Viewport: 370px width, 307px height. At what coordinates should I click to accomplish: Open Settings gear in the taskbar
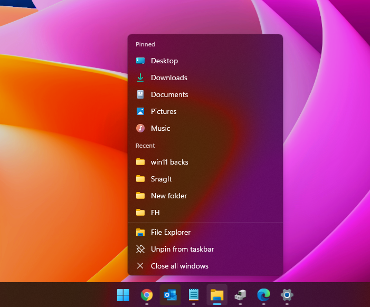pos(287,295)
